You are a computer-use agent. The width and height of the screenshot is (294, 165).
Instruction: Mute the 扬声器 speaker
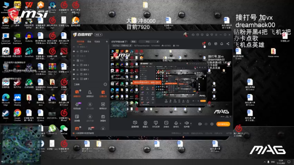tap(186, 124)
